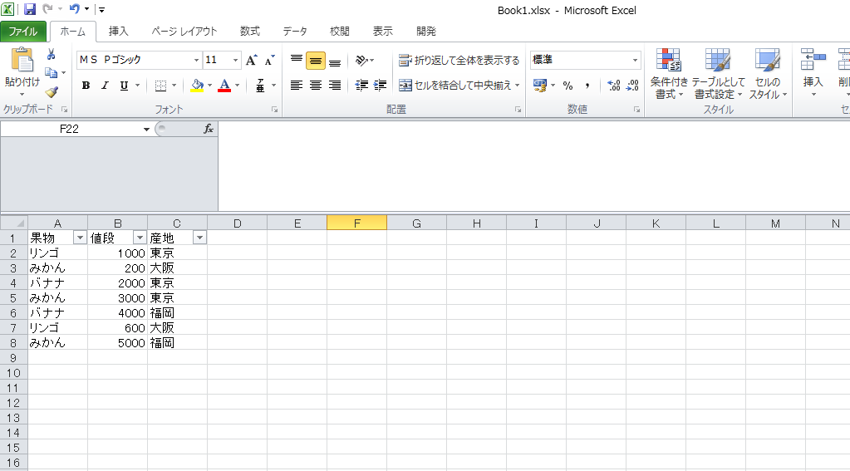This screenshot has width=850, height=471.
Task: Switch to the 表示 tab
Action: pos(383,32)
